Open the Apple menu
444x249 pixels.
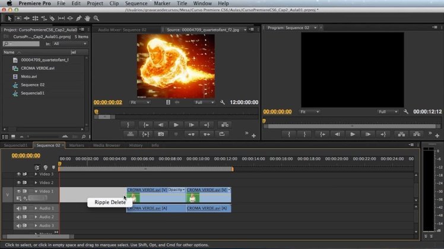9,4
